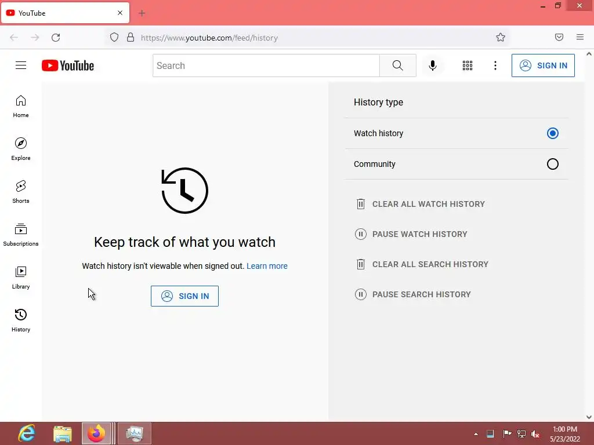Focus the YouTube search field
Image resolution: width=594 pixels, height=445 pixels.
click(266, 65)
